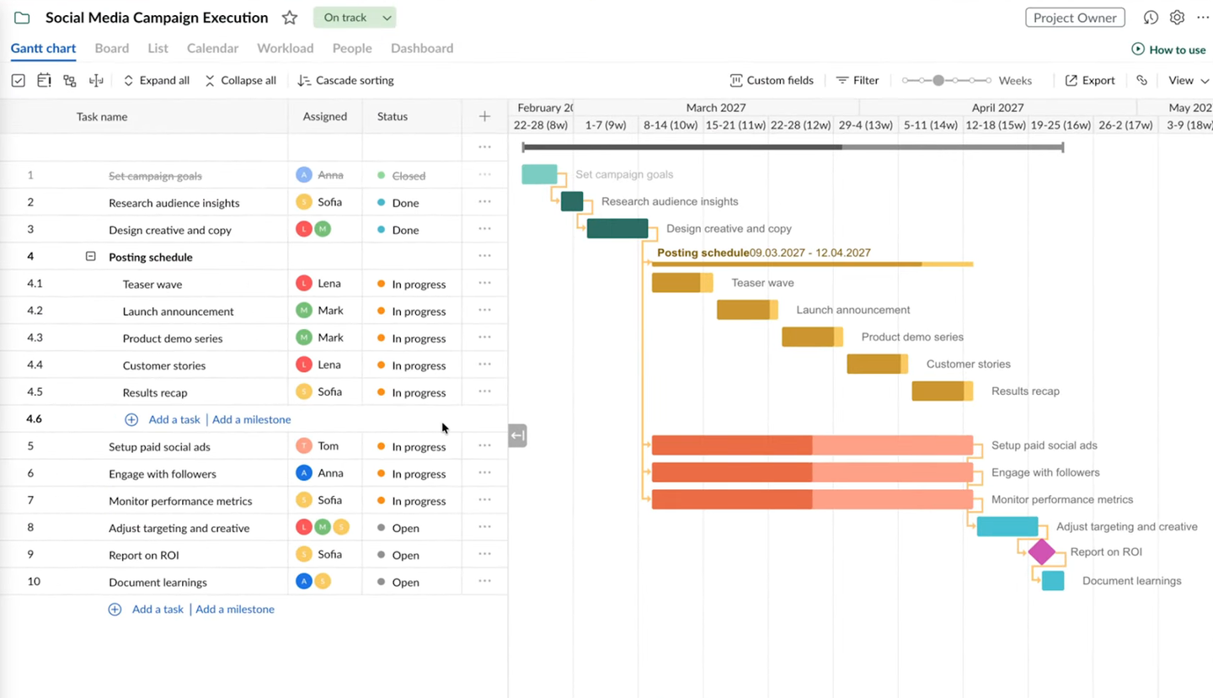This screenshot has height=698, width=1213.
Task: Switch to the Board tab
Action: 112,48
